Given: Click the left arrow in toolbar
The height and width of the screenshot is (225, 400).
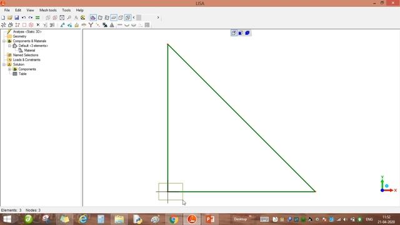Looking at the screenshot, I should coord(134,17).
